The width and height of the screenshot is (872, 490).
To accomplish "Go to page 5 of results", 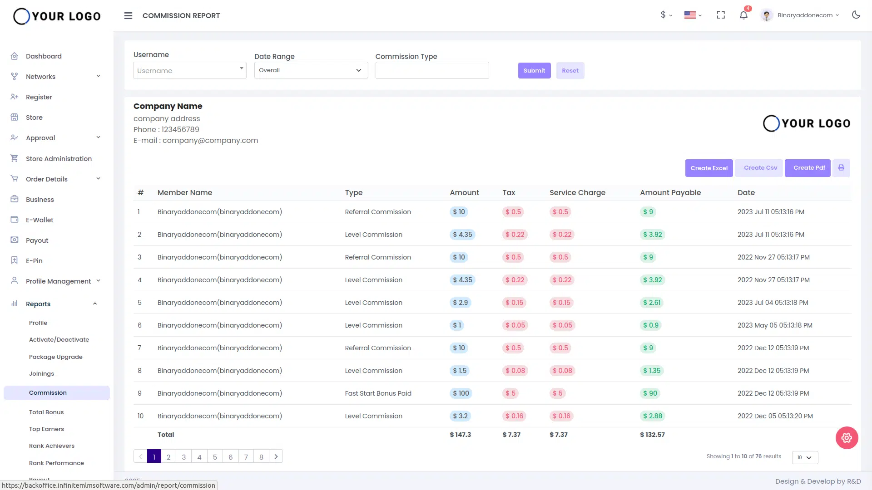I will 215,457.
